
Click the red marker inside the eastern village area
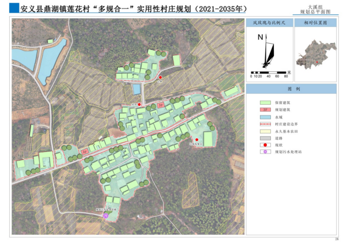click(197, 140)
